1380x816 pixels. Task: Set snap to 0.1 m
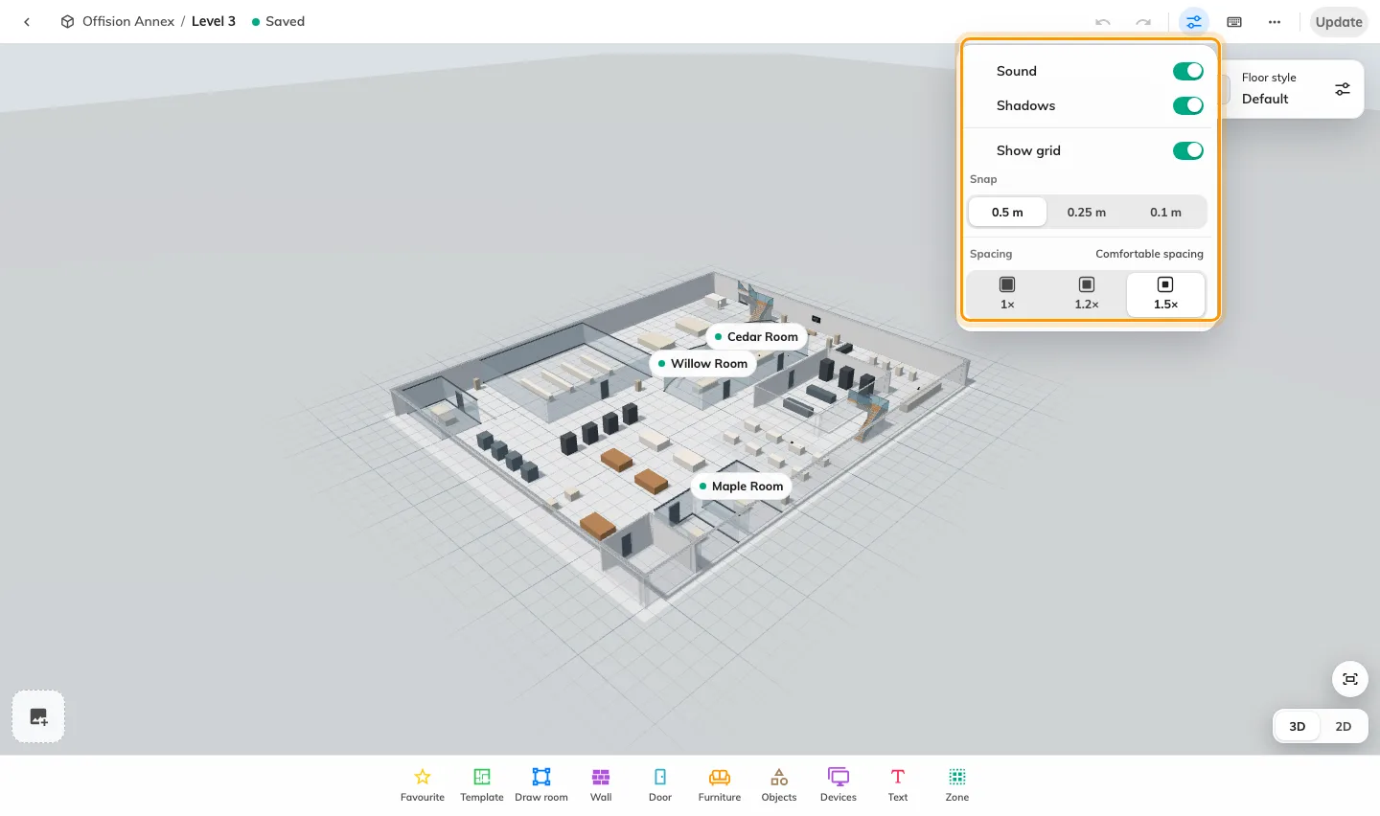coord(1165,212)
